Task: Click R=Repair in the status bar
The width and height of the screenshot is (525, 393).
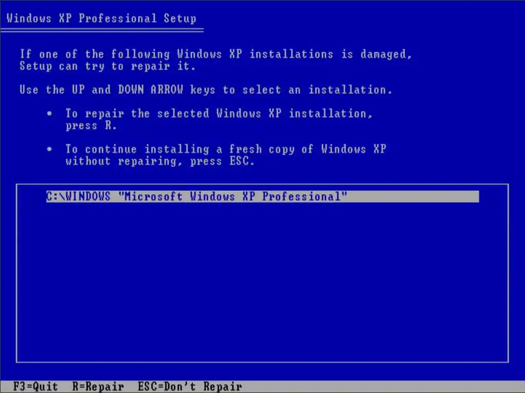Action: point(98,387)
